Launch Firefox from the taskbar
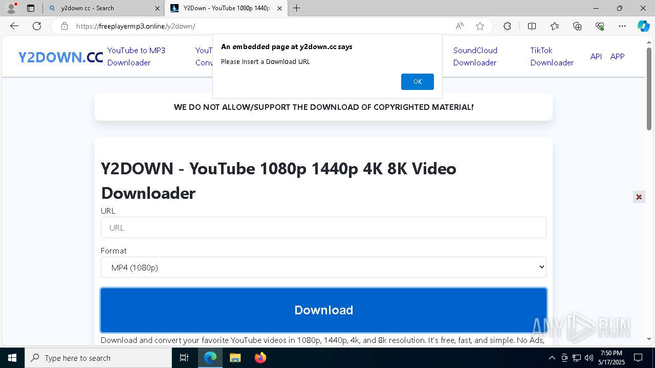655x368 pixels. tap(260, 358)
